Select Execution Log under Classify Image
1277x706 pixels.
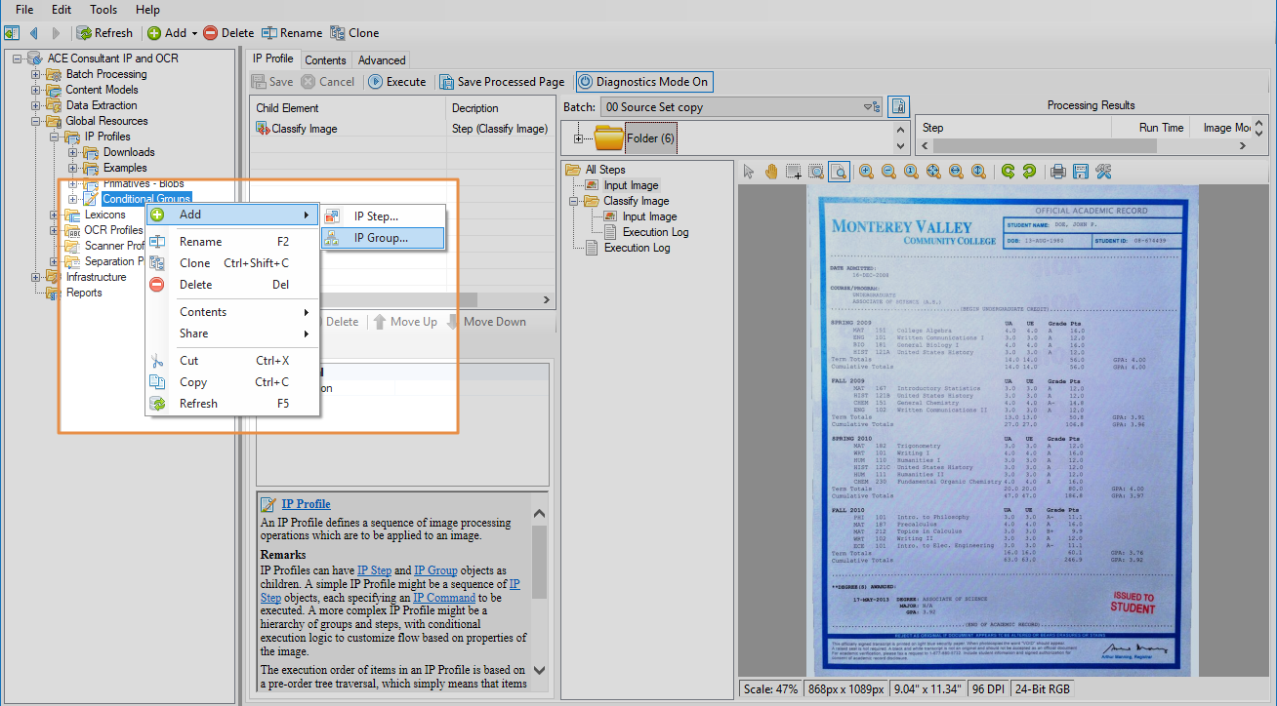tap(655, 232)
